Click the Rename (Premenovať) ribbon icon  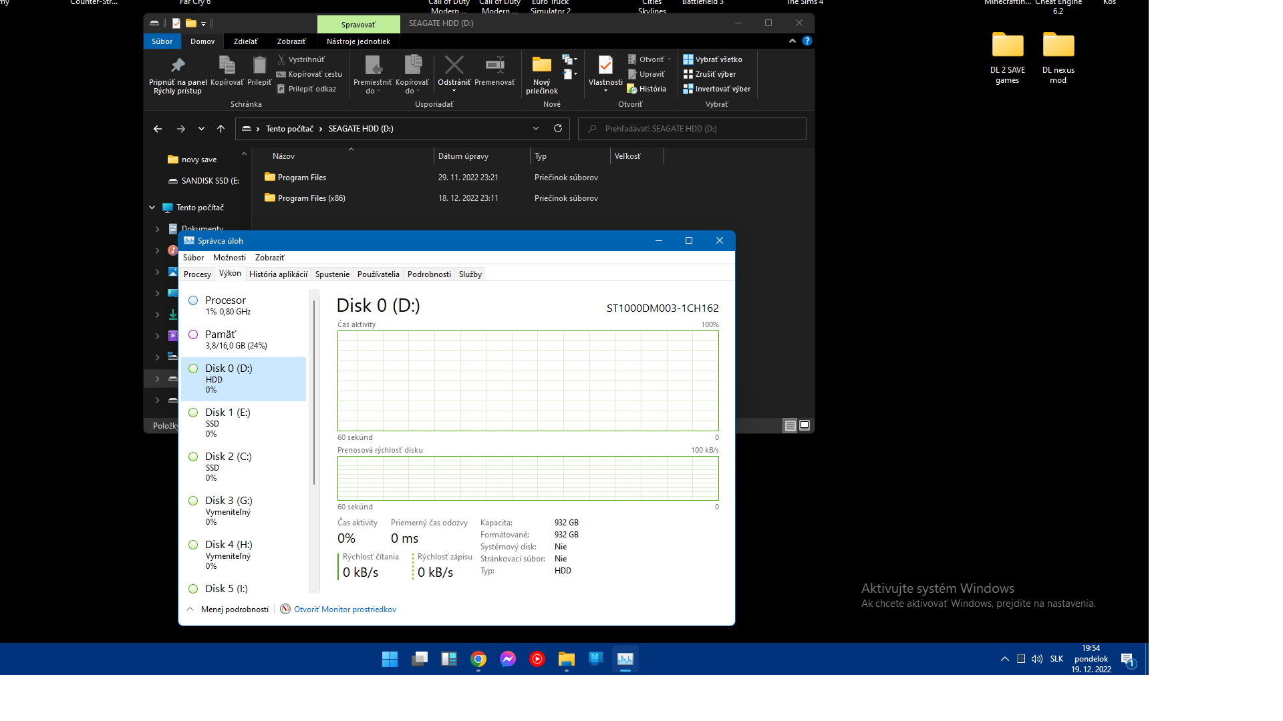click(x=494, y=67)
